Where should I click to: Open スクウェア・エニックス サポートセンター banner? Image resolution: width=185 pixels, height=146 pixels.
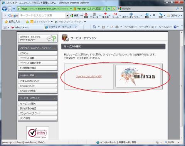click(38, 38)
